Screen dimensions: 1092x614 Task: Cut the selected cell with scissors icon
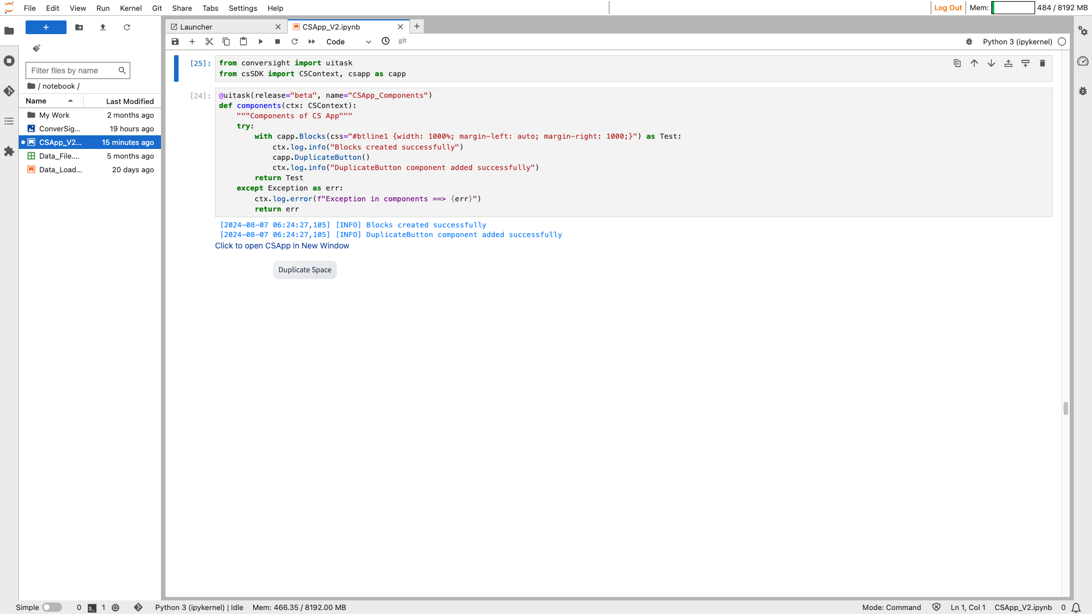[209, 42]
